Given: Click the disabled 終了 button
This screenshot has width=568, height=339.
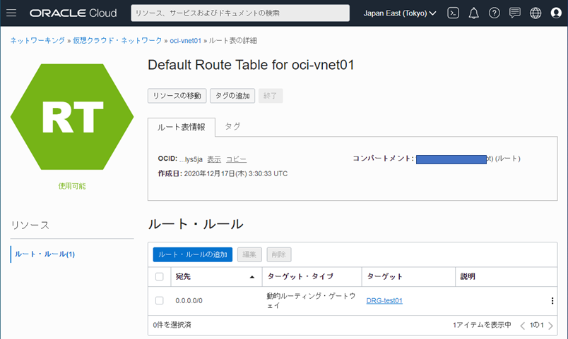Looking at the screenshot, I should (271, 96).
